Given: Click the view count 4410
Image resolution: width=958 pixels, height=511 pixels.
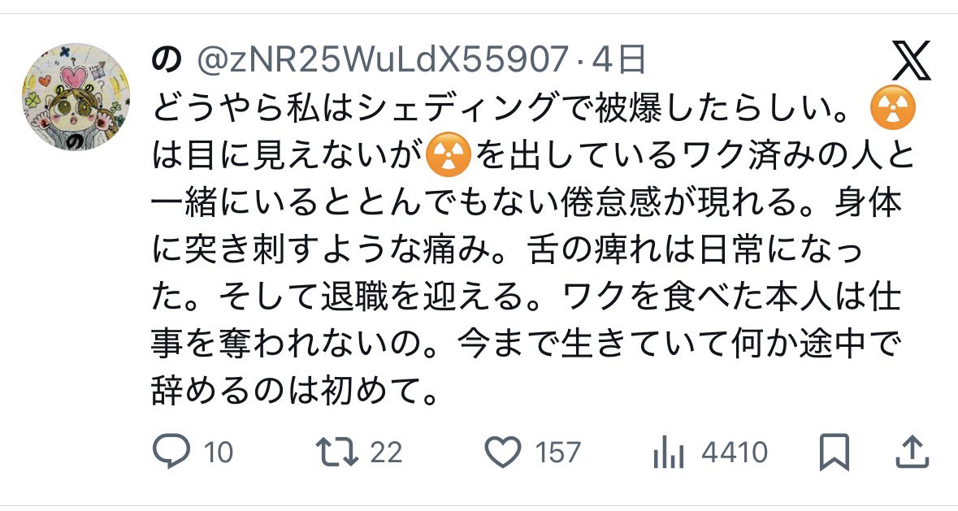Looking at the screenshot, I should [x=735, y=453].
